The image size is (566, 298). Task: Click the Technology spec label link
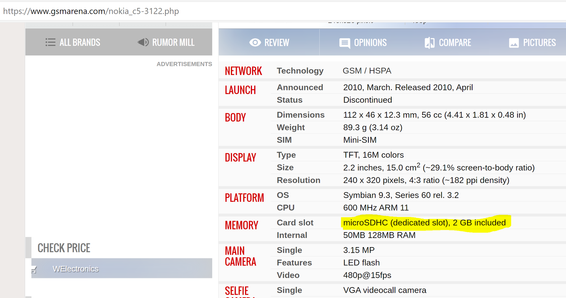(300, 71)
